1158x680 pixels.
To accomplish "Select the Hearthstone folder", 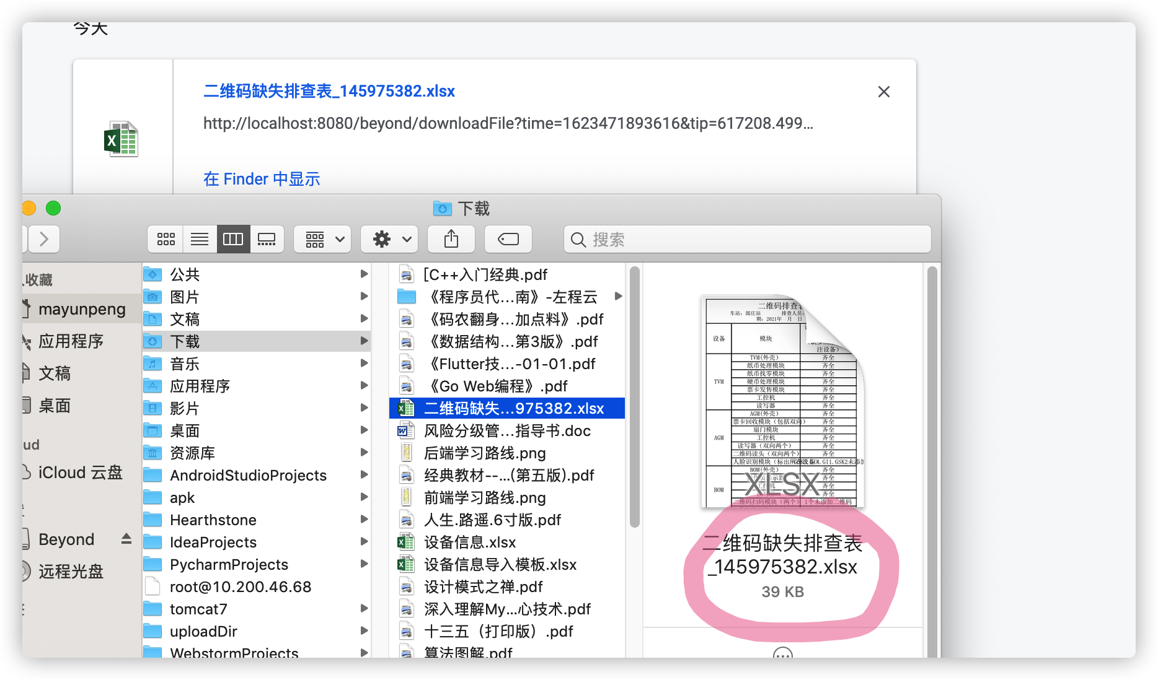I will (x=257, y=520).
